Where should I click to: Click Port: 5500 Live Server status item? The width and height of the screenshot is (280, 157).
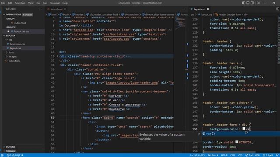click(252, 155)
